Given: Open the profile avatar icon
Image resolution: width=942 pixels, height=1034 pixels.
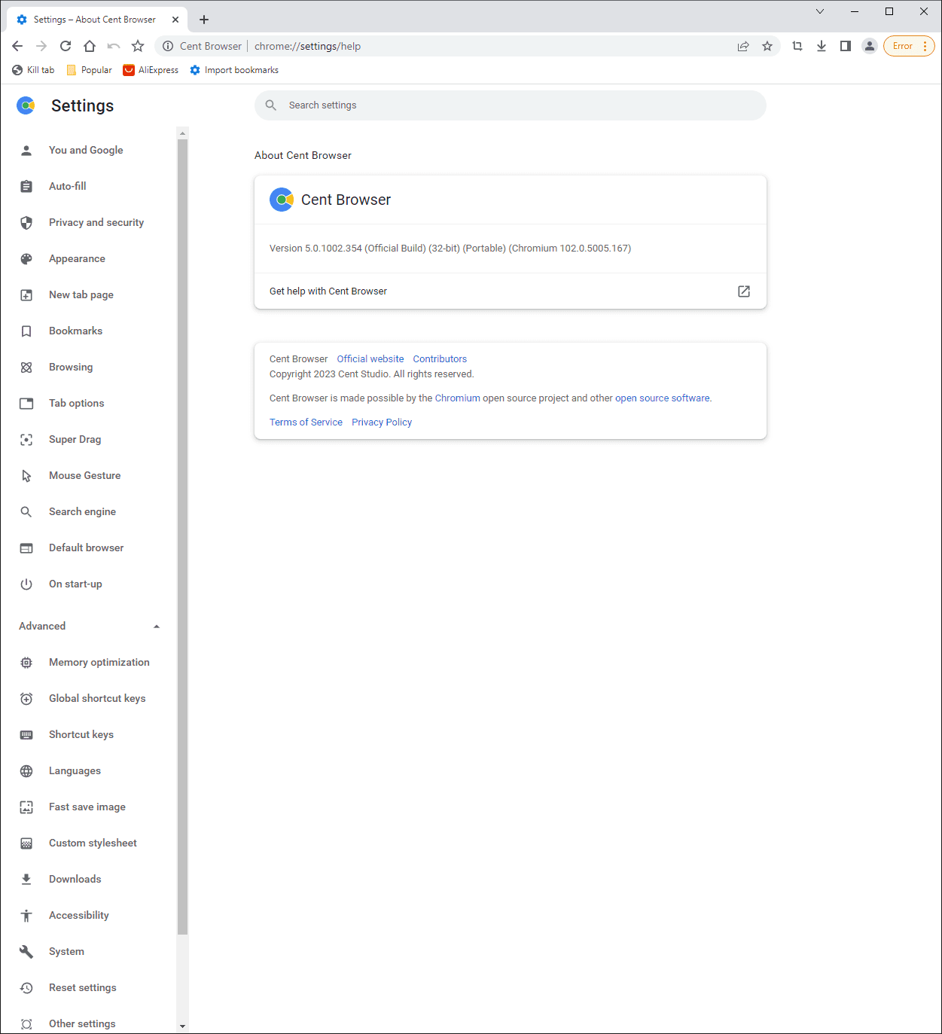Looking at the screenshot, I should (x=870, y=46).
